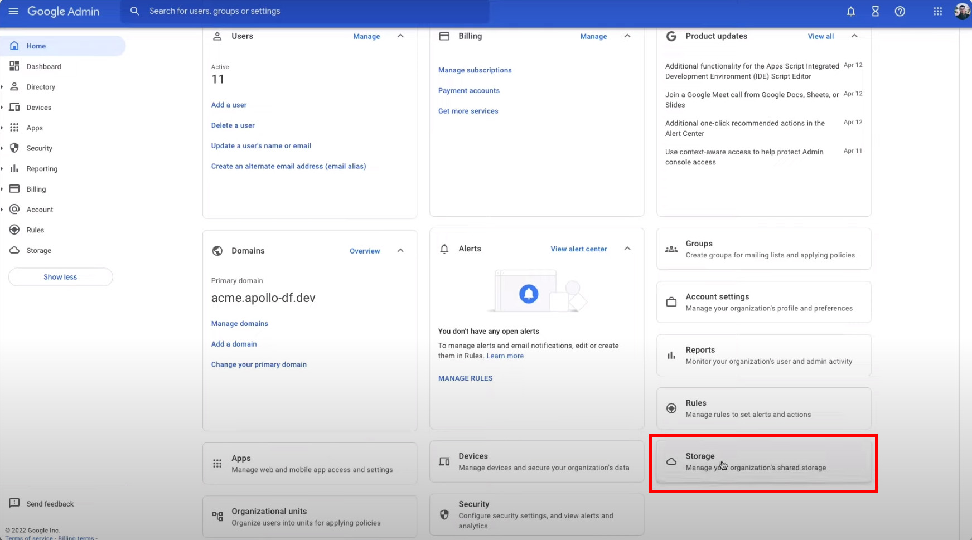Expand the Directory sidebar section arrow
Image resolution: width=972 pixels, height=540 pixels.
tap(2, 87)
